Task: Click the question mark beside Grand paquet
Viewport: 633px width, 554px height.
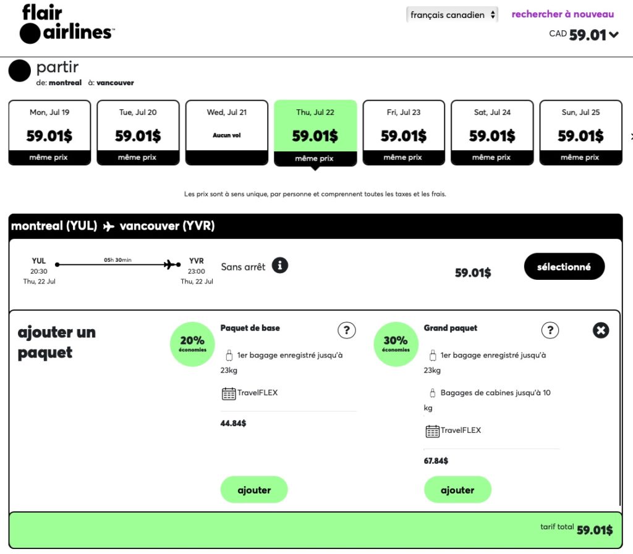Action: (x=550, y=330)
